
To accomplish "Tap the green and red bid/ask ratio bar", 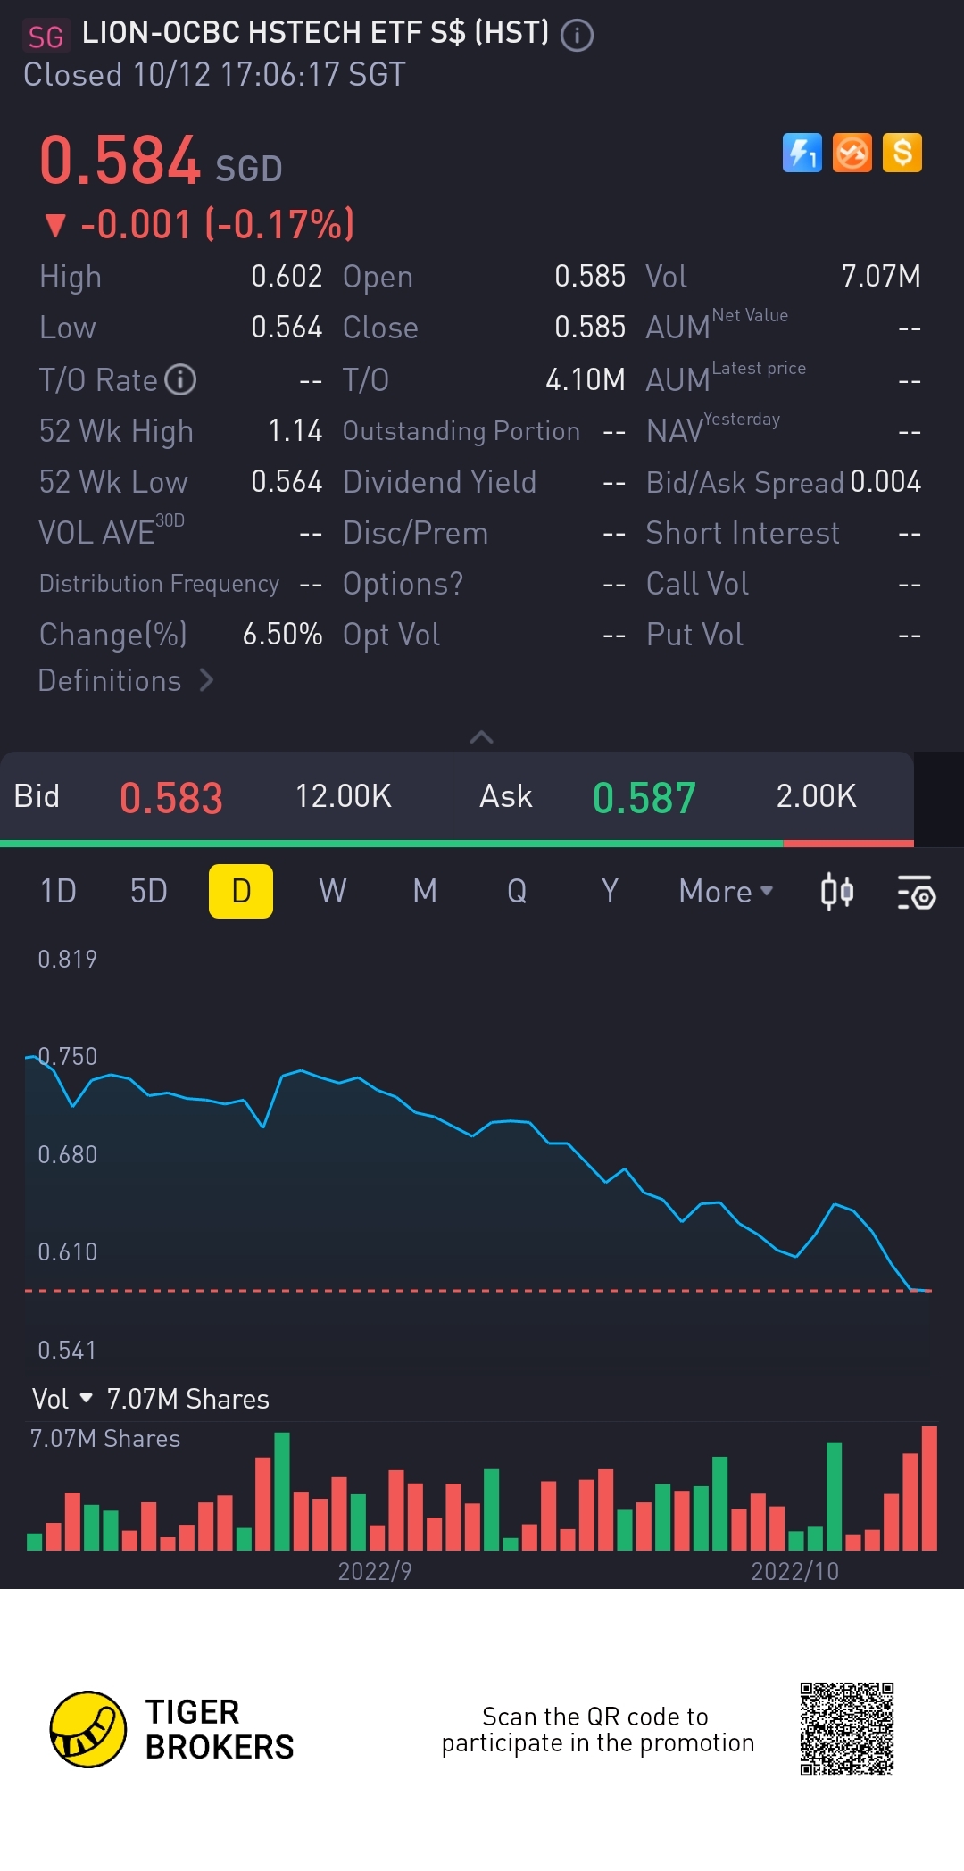I will 457,843.
